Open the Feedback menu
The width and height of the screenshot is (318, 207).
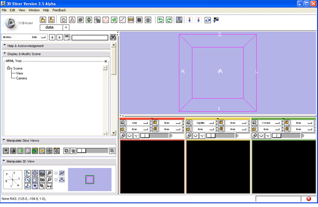coord(59,10)
